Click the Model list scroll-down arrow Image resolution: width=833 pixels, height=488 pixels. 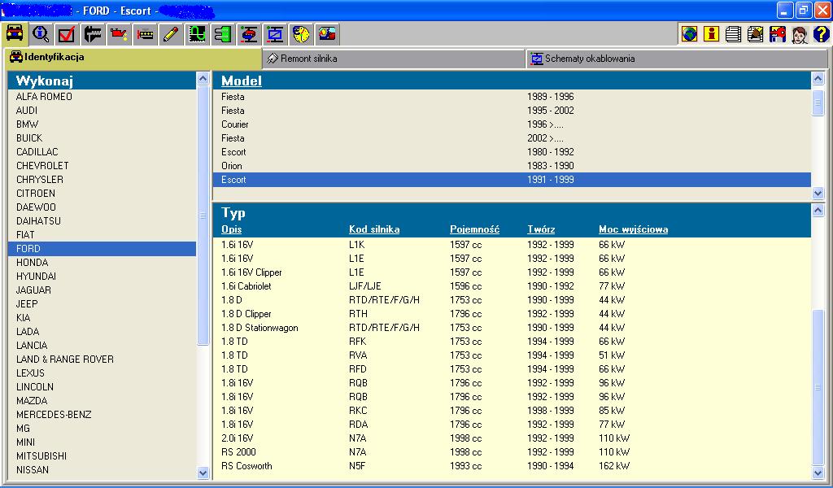(x=818, y=194)
